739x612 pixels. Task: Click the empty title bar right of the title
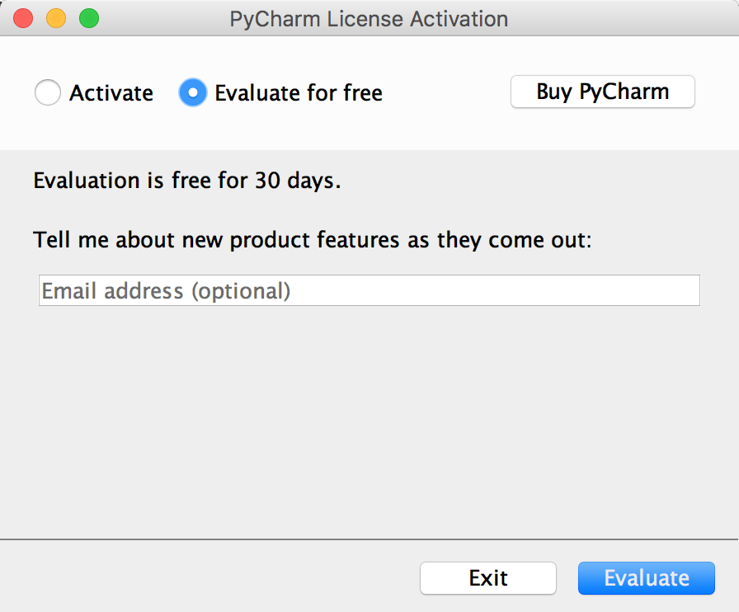tap(627, 18)
